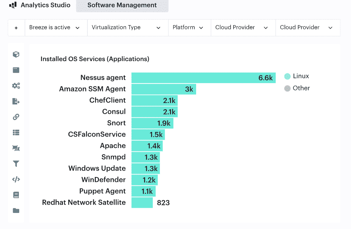The height and width of the screenshot is (229, 351).
Task: Click the Amazon SSM Agent label
Action: [x=92, y=89]
